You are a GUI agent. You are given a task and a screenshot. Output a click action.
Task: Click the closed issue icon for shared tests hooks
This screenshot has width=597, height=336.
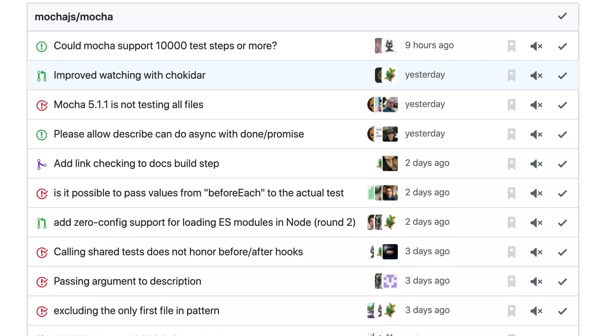(x=42, y=252)
